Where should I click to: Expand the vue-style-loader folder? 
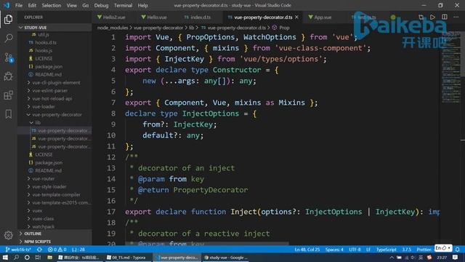49,187
